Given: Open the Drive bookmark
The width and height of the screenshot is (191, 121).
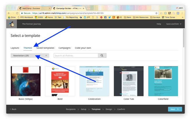Looking at the screenshot, I should [x=12, y=17].
